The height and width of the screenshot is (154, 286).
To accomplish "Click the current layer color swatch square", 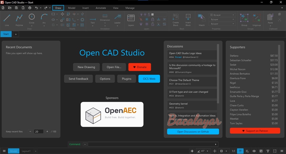I will (x=153, y=14).
